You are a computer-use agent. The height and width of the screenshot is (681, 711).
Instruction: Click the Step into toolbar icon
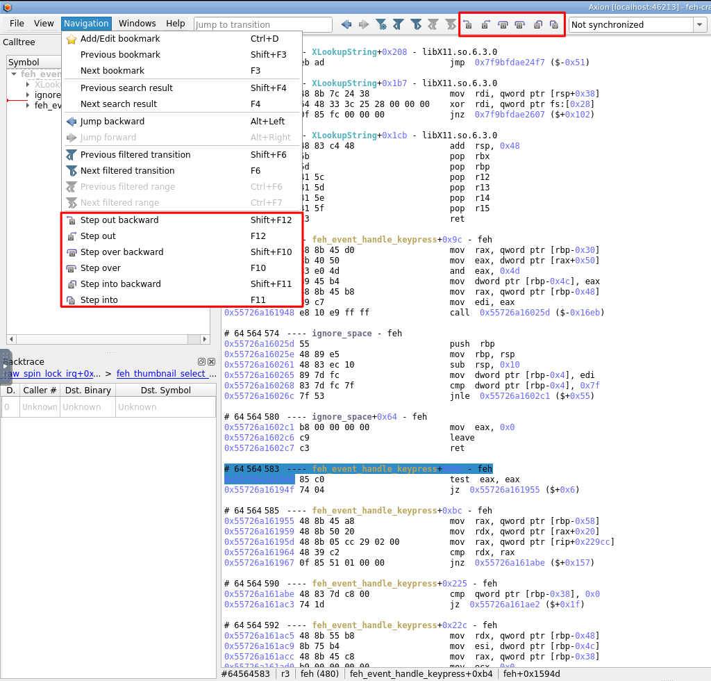coord(555,24)
